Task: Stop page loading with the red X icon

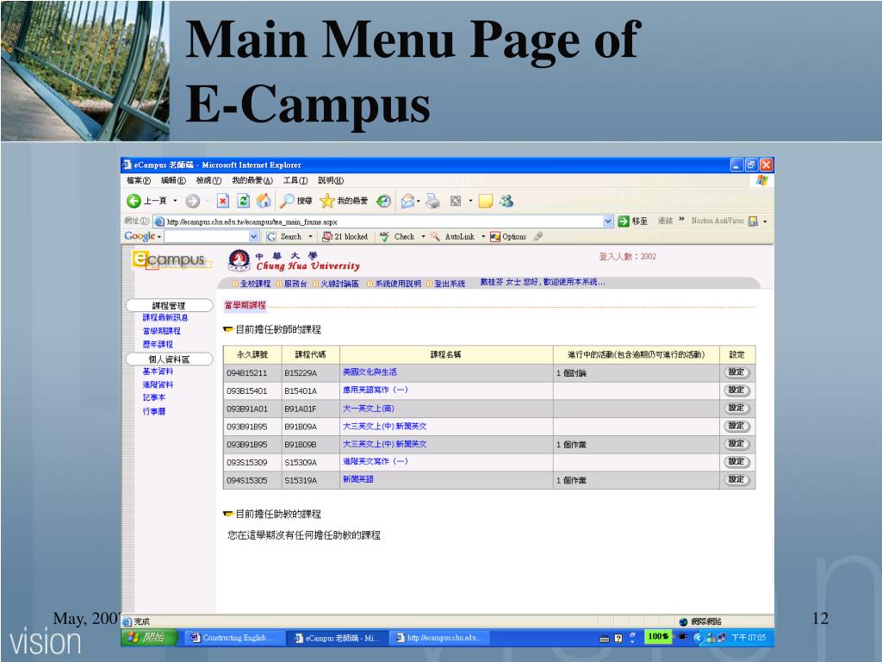Action: click(x=223, y=201)
